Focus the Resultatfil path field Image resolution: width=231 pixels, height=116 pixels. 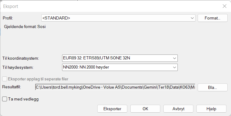[115, 87]
